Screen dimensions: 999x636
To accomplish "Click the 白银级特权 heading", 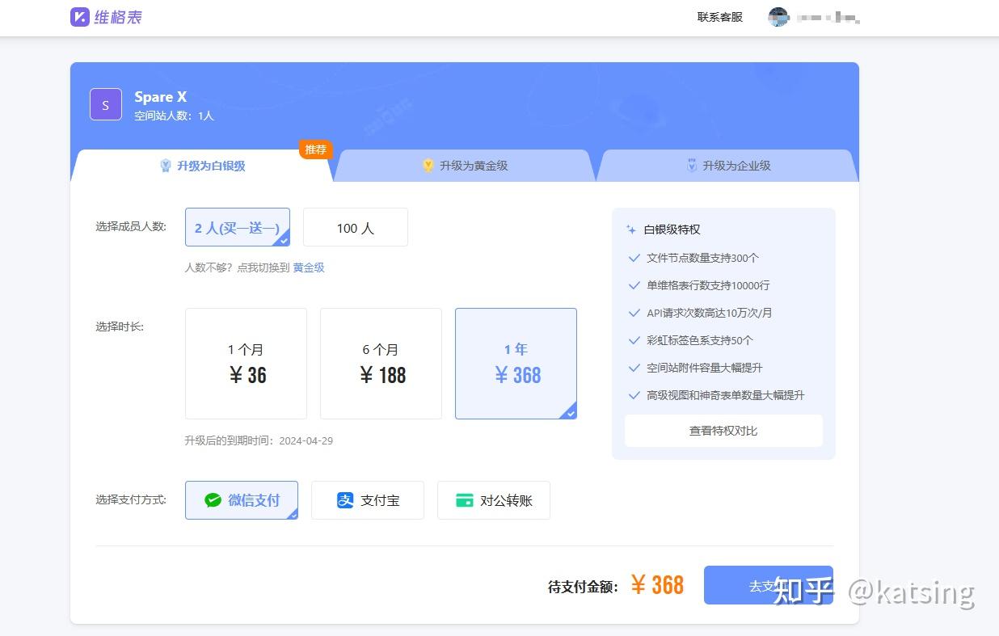I will point(672,230).
